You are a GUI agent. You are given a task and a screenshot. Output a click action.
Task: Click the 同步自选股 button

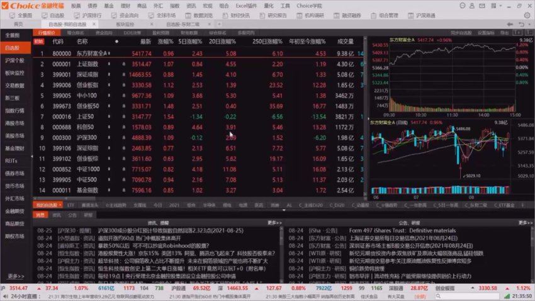pos(461,33)
